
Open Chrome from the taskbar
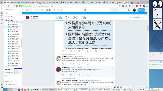point(28,89)
